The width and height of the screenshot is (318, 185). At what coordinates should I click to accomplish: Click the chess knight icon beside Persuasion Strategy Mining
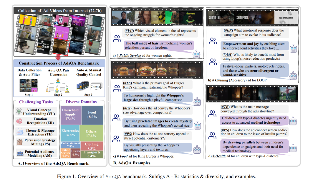[x=20, y=142]
